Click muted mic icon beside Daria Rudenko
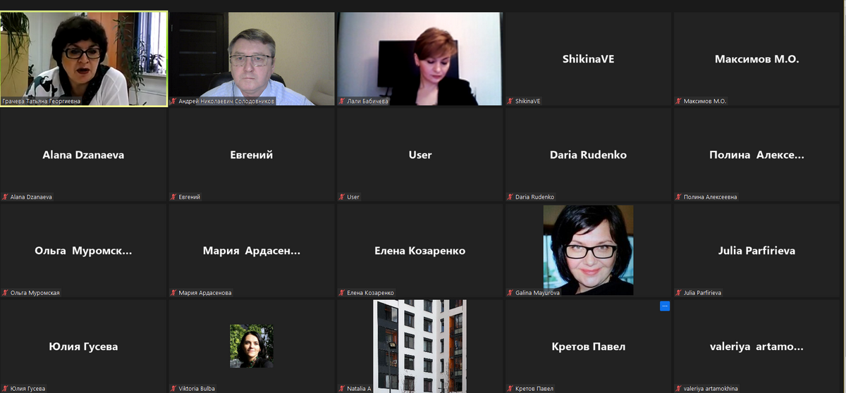846x393 pixels. pyautogui.click(x=510, y=197)
